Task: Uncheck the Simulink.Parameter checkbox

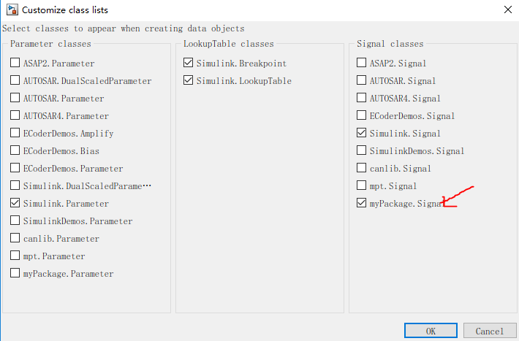Action: [15, 204]
